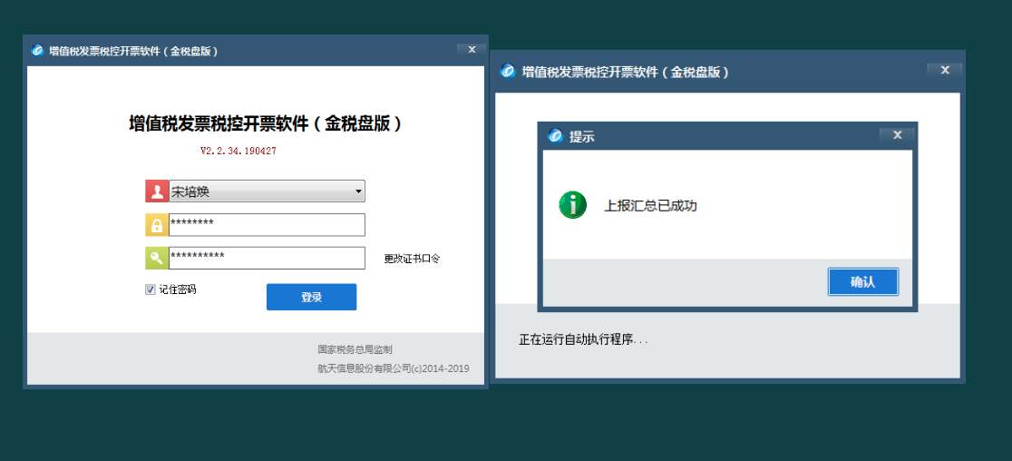Click the 上报汇总已成功 message text

click(x=650, y=207)
